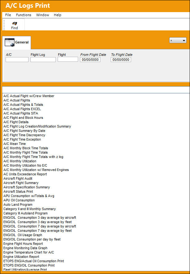Click the A/C input field
190x274 pixels.
(17, 60)
